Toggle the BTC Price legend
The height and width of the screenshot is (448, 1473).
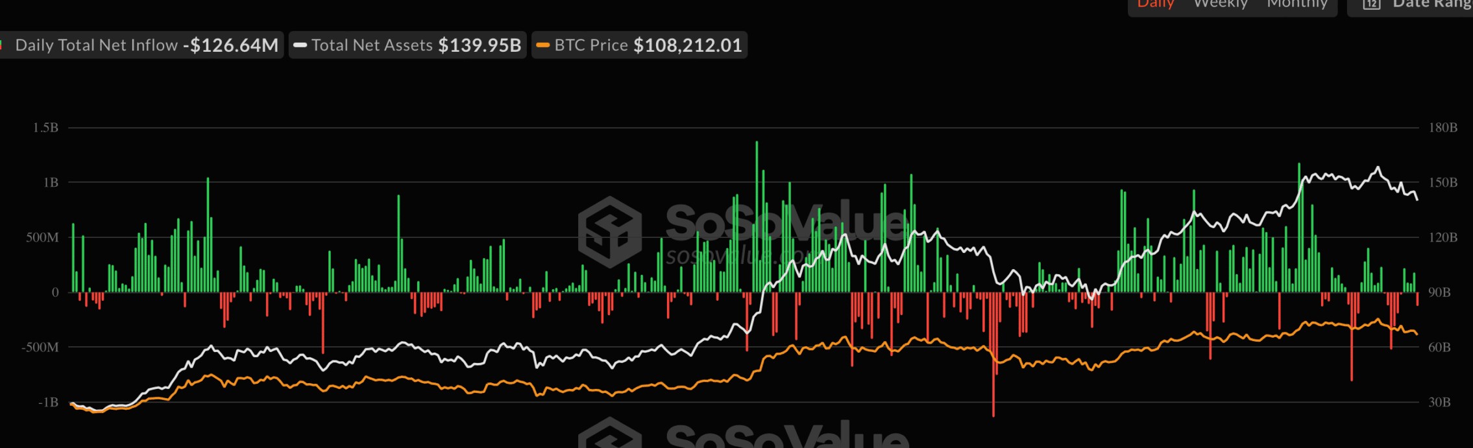pos(639,45)
